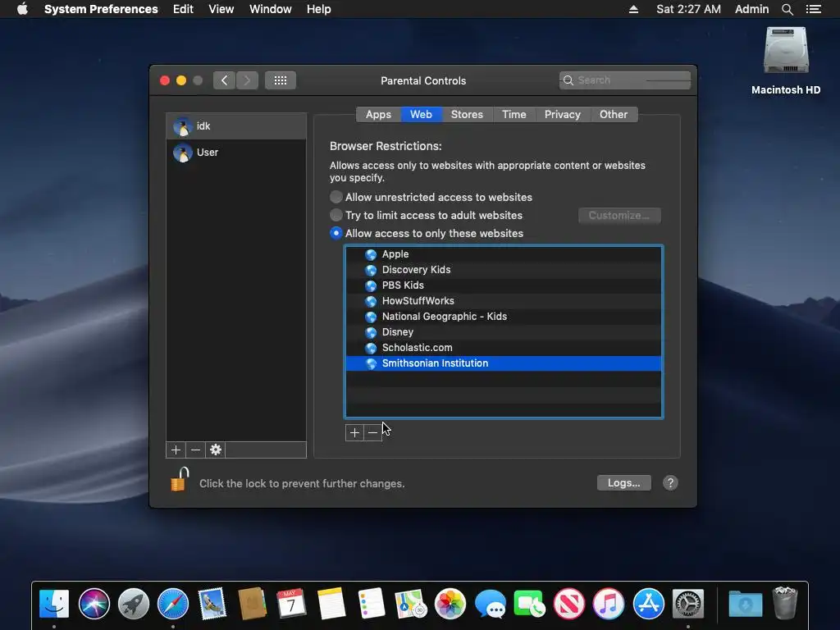
Task: Open iTunes music icon in Dock
Action: [609, 604]
